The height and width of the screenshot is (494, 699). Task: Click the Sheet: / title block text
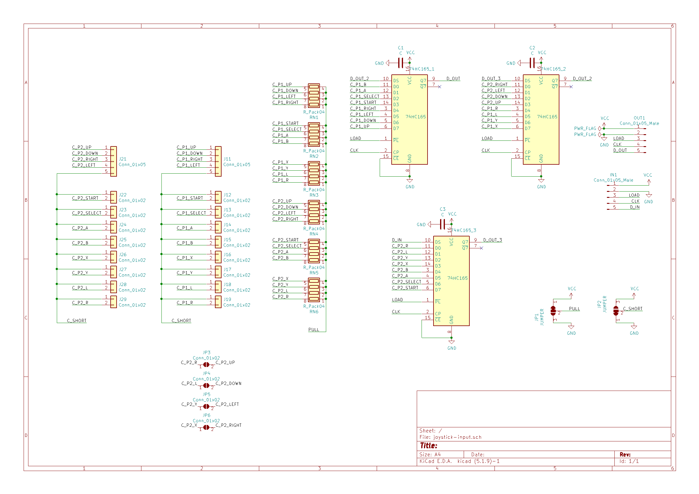coord(431,431)
